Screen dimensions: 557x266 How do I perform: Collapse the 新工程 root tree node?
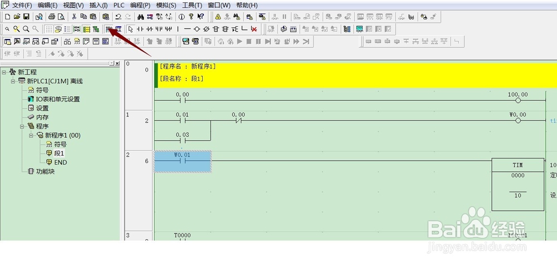click(3, 72)
